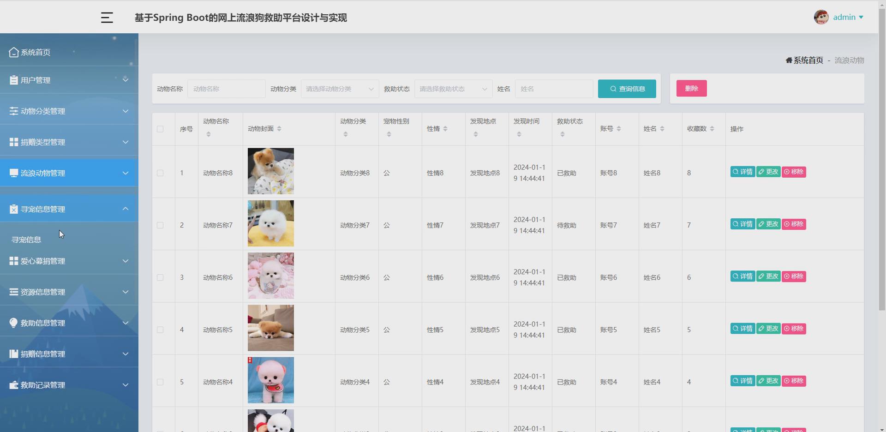Click 更改 for 动物名称7
Image resolution: width=886 pixels, height=432 pixels.
768,224
